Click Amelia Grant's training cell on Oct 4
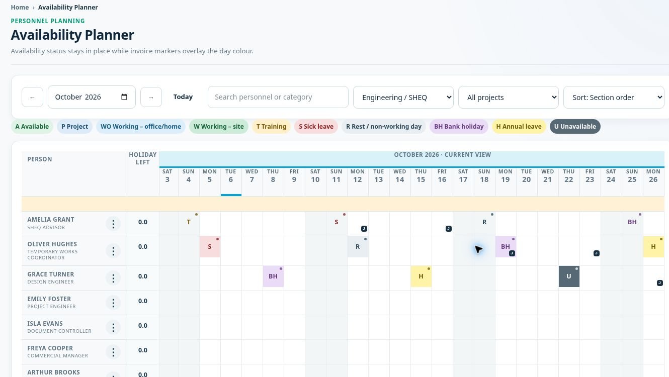 [x=189, y=222]
